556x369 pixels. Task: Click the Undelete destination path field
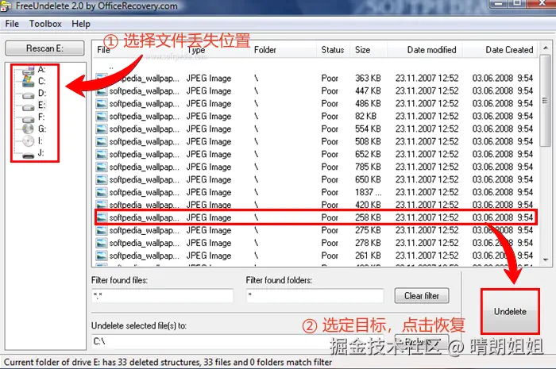pyautogui.click(x=237, y=341)
